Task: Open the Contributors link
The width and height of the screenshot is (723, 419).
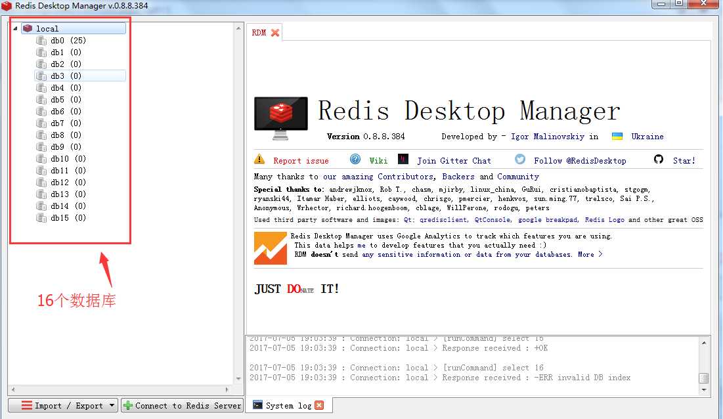Action: pos(405,177)
